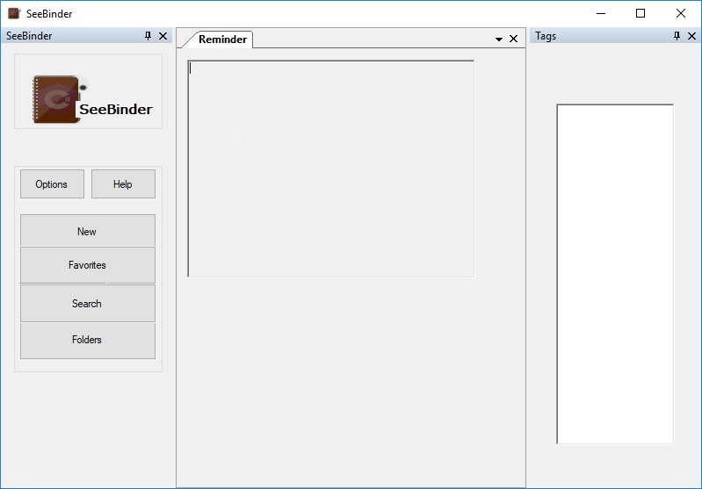702x489 pixels.
Task: Pin the Tags panel
Action: point(677,36)
